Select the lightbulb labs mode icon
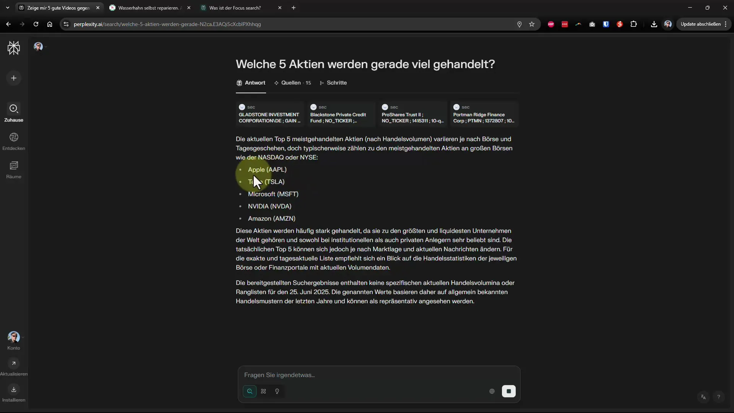 [x=277, y=391]
